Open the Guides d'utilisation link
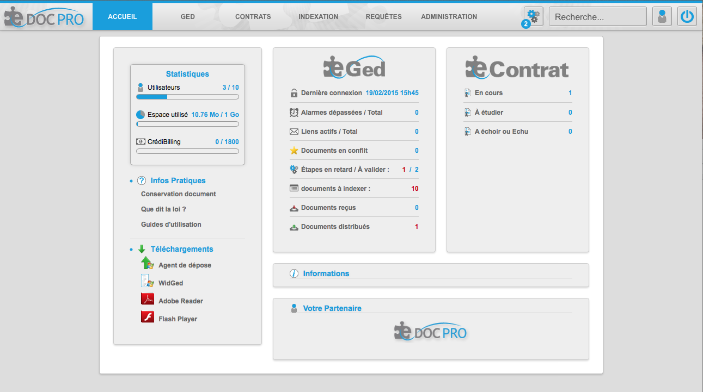This screenshot has height=392, width=703. [x=171, y=225]
